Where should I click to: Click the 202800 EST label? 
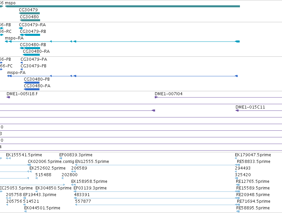(x=69, y=175)
